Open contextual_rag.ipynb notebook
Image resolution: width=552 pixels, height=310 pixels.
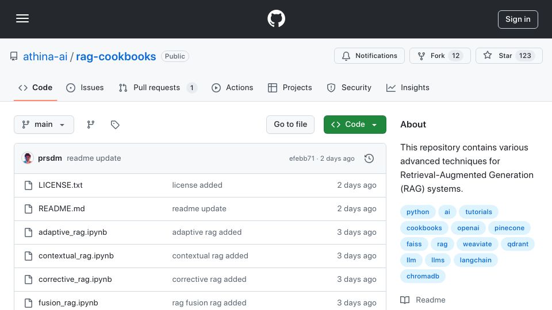click(76, 256)
